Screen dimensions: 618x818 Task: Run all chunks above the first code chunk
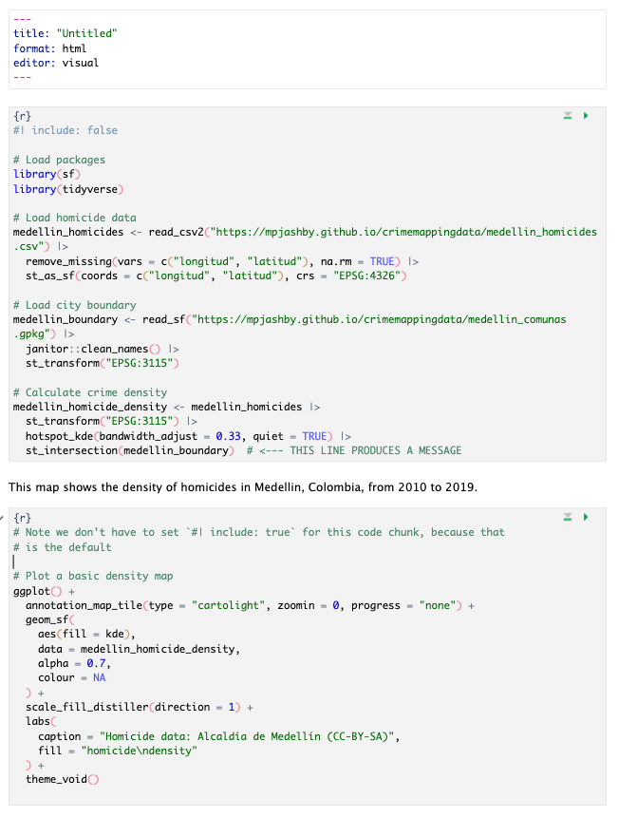pyautogui.click(x=568, y=115)
